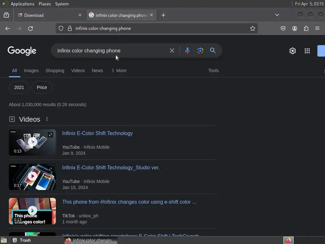View site security padlock info
Viewport: 325px width, 244px height.
70,28
